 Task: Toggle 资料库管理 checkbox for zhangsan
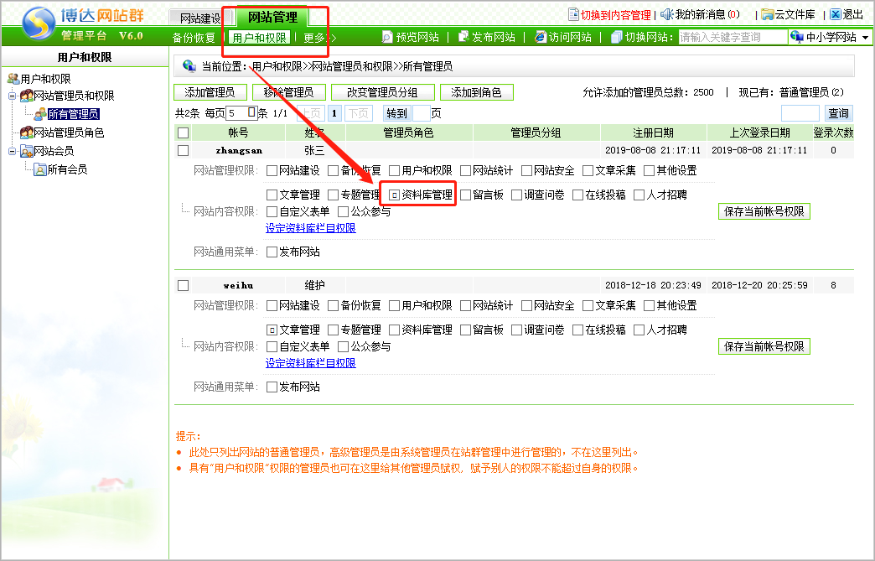pyautogui.click(x=394, y=195)
